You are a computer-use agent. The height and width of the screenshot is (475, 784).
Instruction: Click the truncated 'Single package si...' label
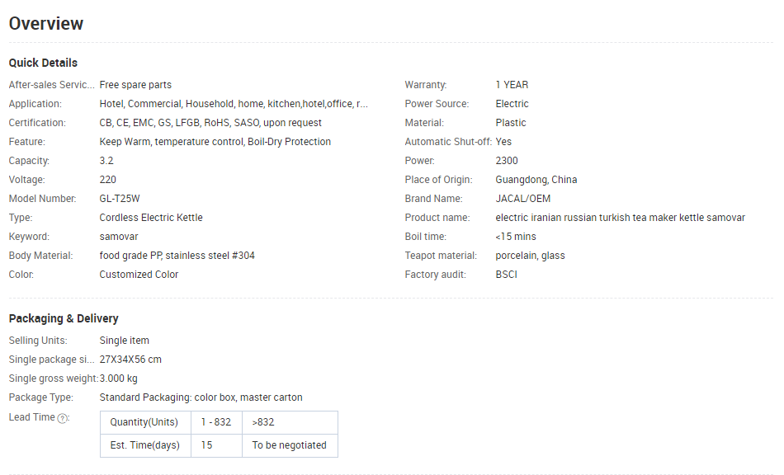[51, 360]
